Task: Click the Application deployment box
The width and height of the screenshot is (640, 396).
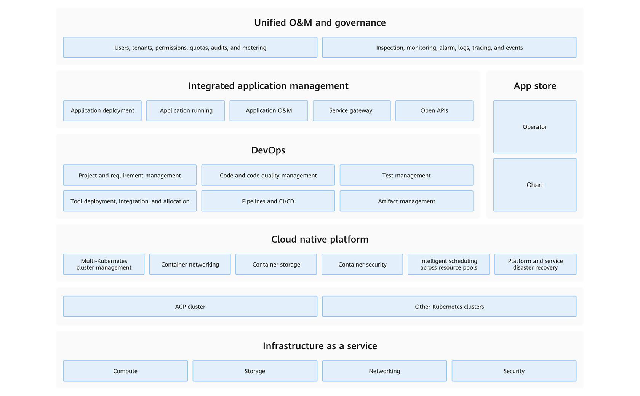Action: 102,111
